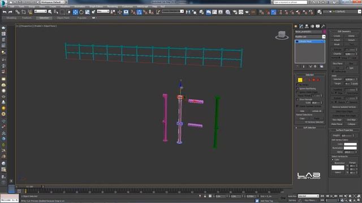This screenshot has height=203, width=362.
Task: Toggle Ignore Backfacing checkbox
Action: tap(298, 89)
